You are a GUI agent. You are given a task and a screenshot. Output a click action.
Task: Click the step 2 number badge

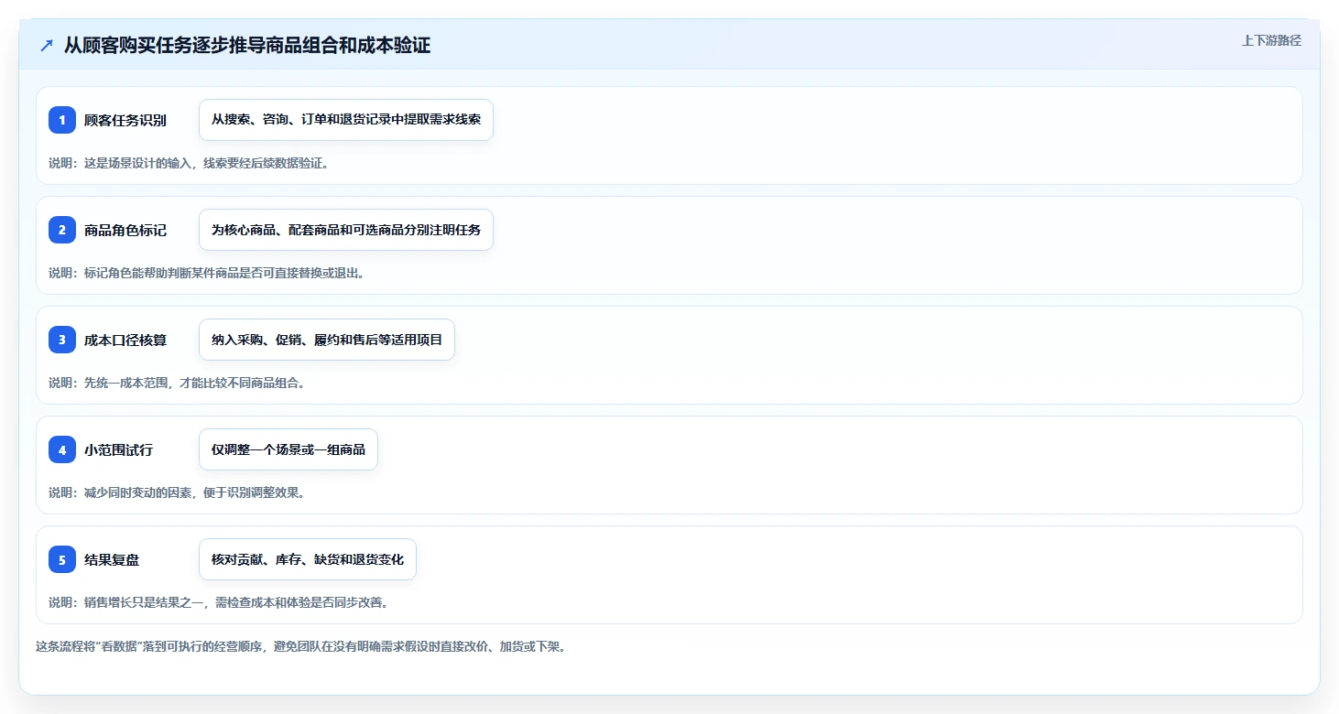click(62, 230)
